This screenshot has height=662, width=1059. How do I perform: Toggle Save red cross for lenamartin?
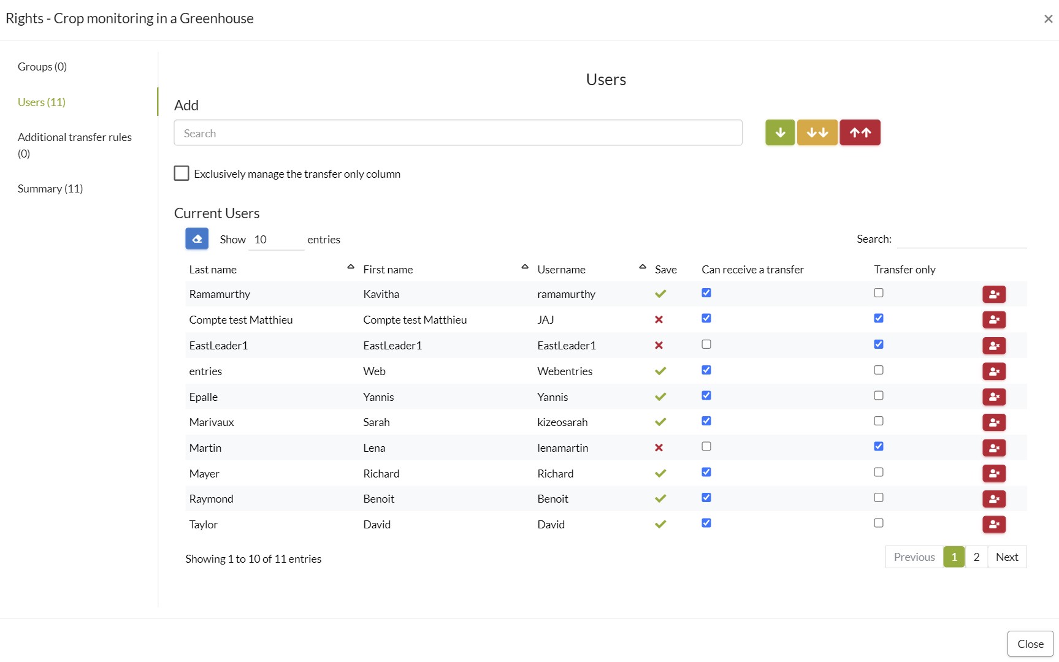click(659, 447)
